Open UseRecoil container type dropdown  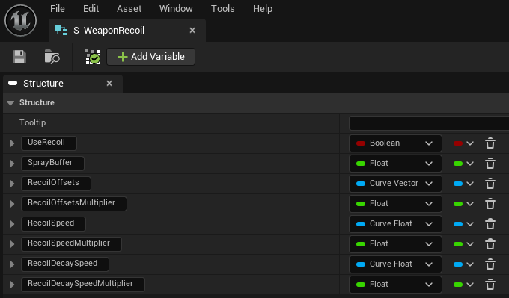click(463, 143)
